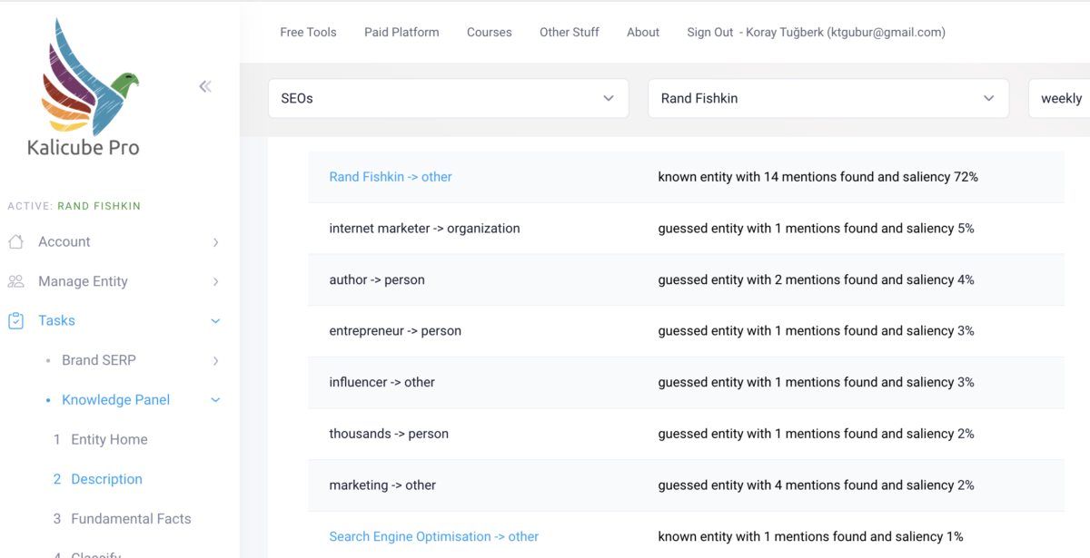Viewport: 1090px width, 558px height.
Task: Collapse sidebar with double-chevron icon
Action: pos(205,86)
